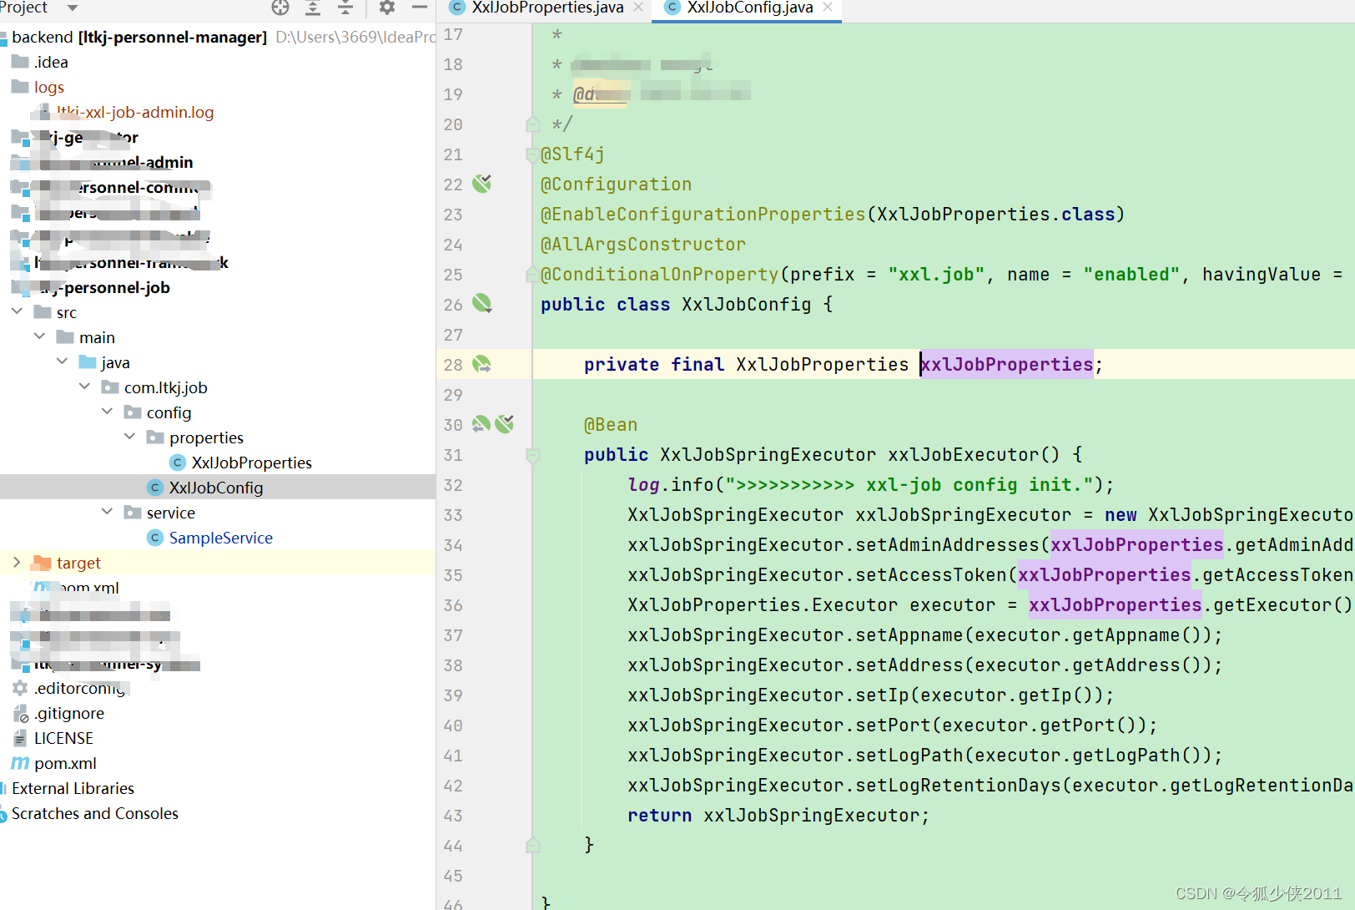This screenshot has width=1355, height=910.
Task: Click xxlJobProperties field name on line 28
Action: 1006,364
